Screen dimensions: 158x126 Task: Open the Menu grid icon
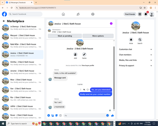tap(140, 14)
